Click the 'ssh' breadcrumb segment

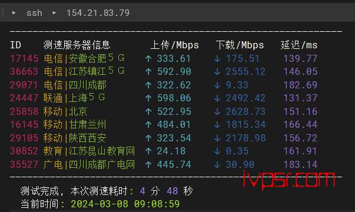pos(34,13)
